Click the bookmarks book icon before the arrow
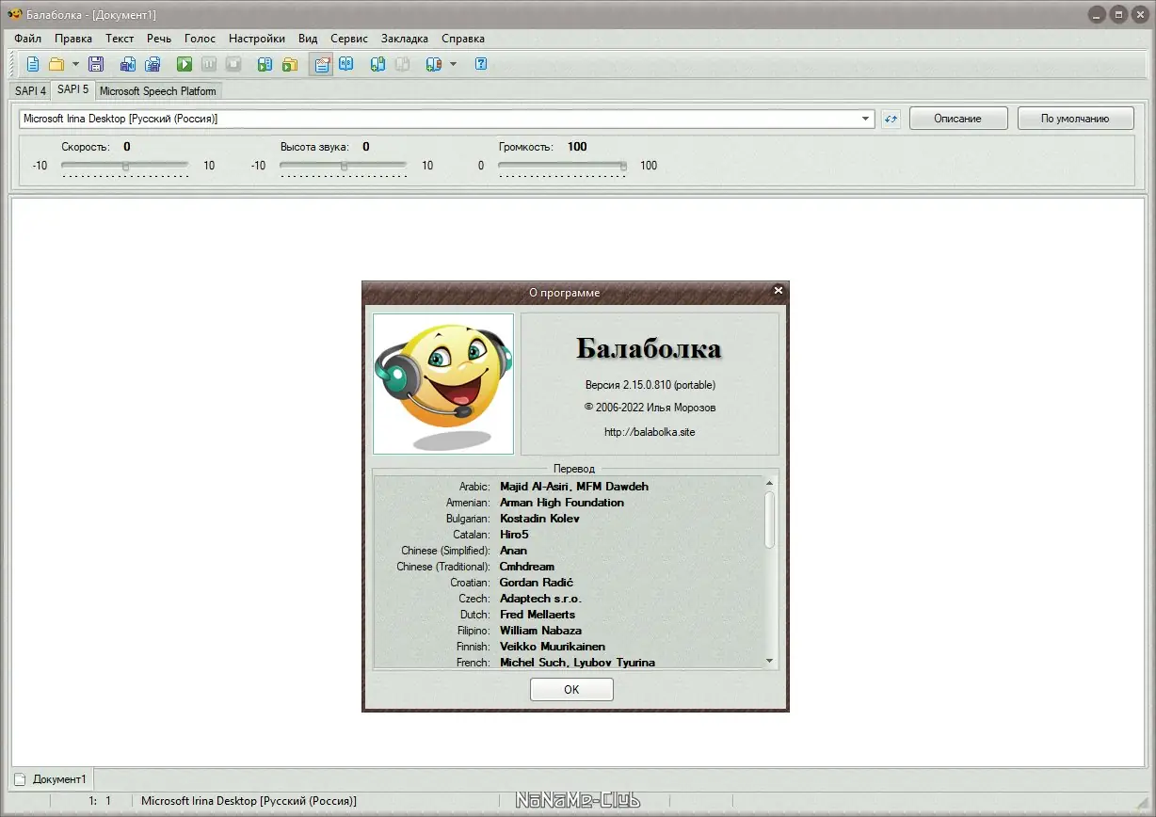 [x=433, y=64]
